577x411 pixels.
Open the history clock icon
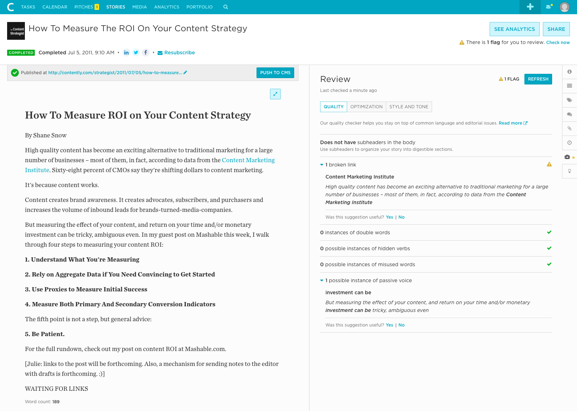tap(570, 143)
